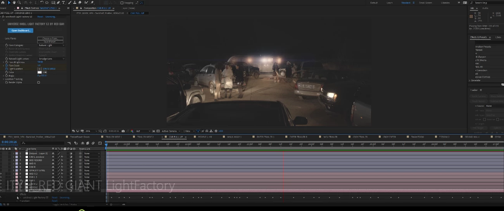Image resolution: width=504 pixels, height=211 pixels.
Task: Click the Open Dashboard button
Action: tap(21, 31)
